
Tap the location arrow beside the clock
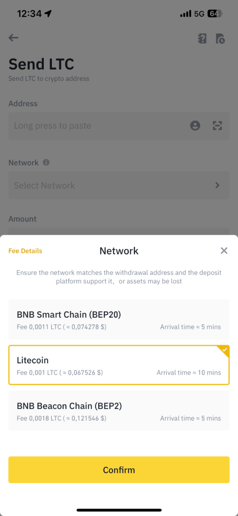coord(48,14)
